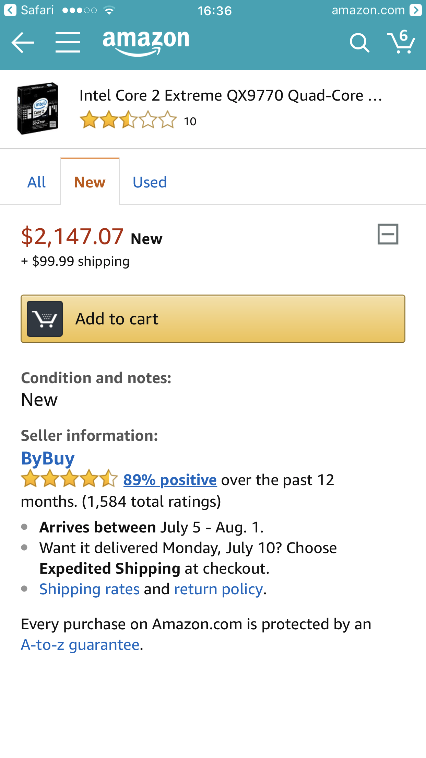Tap the dark cart icon on Add to cart
The image size is (426, 758).
(45, 319)
